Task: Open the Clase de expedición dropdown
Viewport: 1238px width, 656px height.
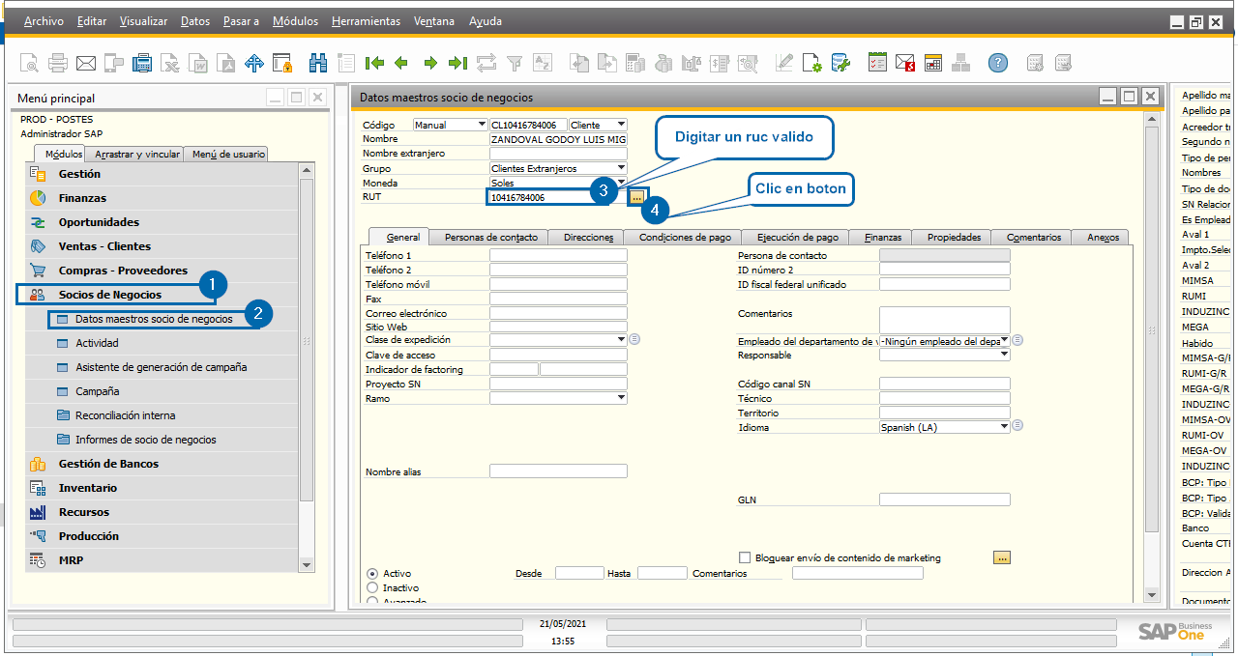Action: tap(621, 340)
